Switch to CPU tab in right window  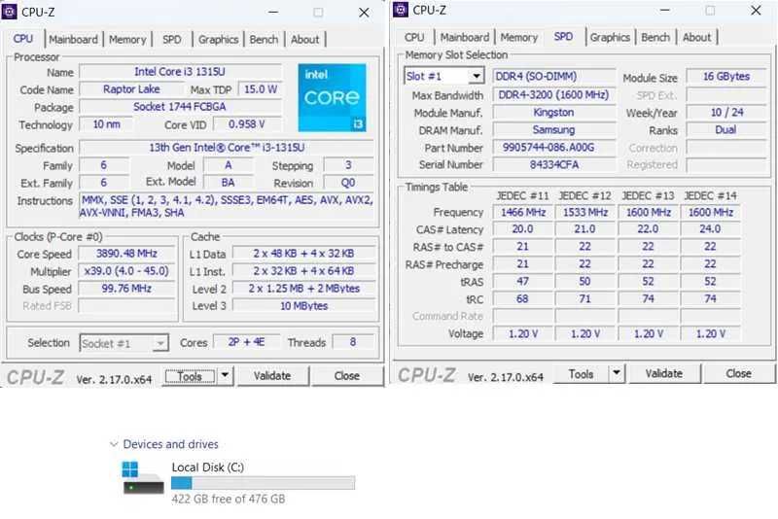(414, 37)
